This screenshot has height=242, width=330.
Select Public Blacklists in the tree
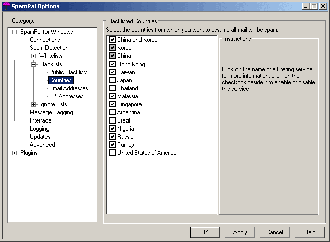point(68,72)
